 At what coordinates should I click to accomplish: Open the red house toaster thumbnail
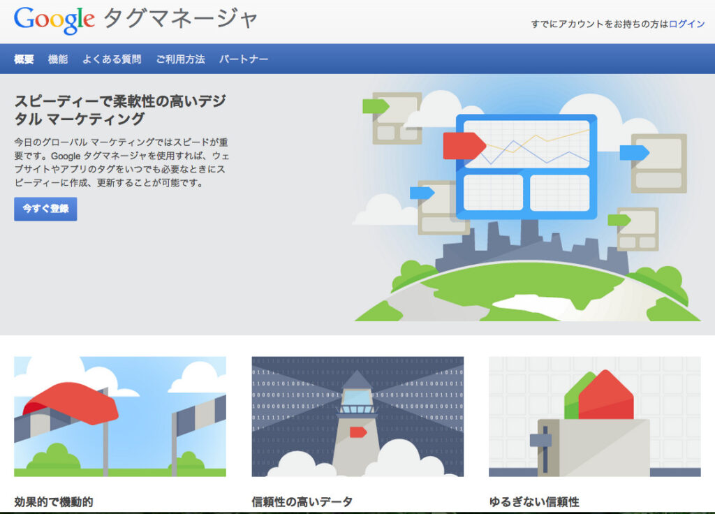(595, 416)
